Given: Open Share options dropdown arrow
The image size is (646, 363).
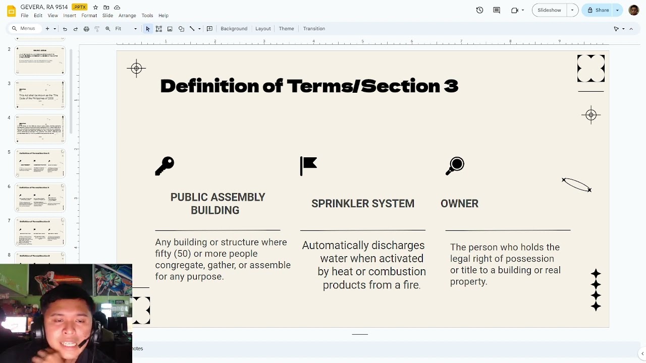Looking at the screenshot, I should 617,10.
